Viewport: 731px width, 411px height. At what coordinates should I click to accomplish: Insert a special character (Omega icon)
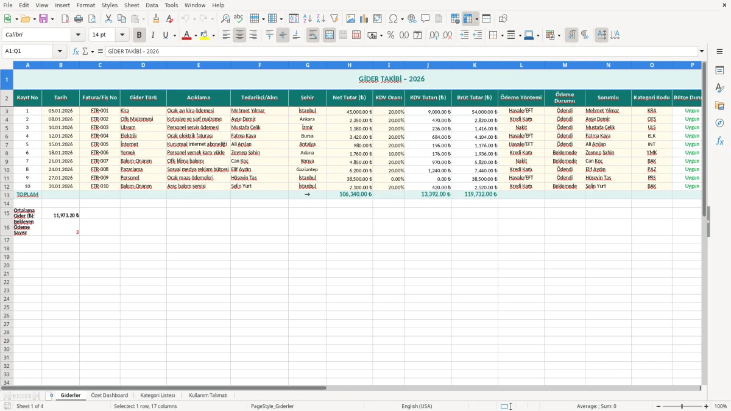(x=394, y=19)
